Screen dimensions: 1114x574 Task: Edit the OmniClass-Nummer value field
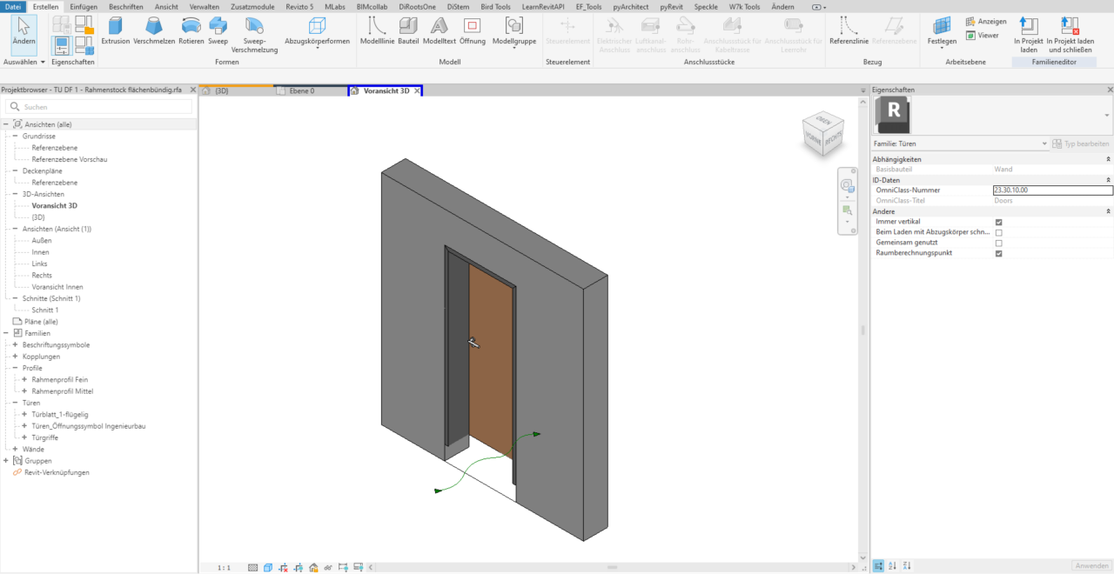coord(1051,190)
